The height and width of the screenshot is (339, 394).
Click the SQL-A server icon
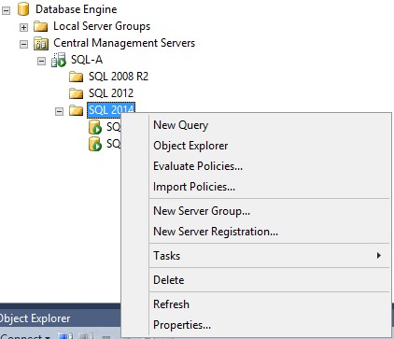click(x=59, y=60)
